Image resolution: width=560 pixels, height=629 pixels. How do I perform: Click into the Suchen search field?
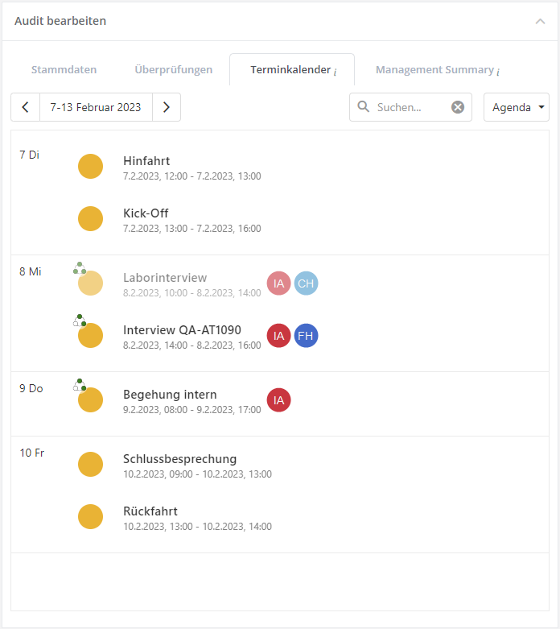pyautogui.click(x=409, y=107)
